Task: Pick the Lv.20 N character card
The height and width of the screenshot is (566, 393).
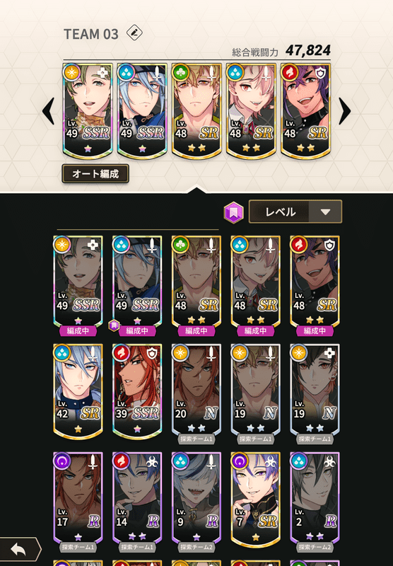Action: 196,392
